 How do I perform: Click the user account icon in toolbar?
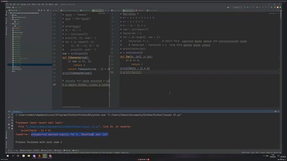click(228, 8)
